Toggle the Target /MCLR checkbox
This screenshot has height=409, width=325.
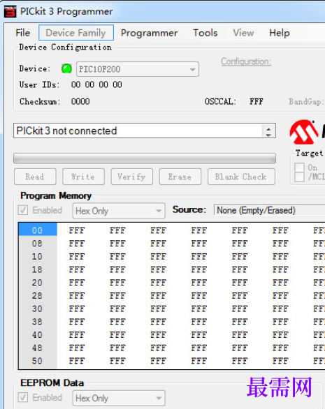[x=299, y=177]
